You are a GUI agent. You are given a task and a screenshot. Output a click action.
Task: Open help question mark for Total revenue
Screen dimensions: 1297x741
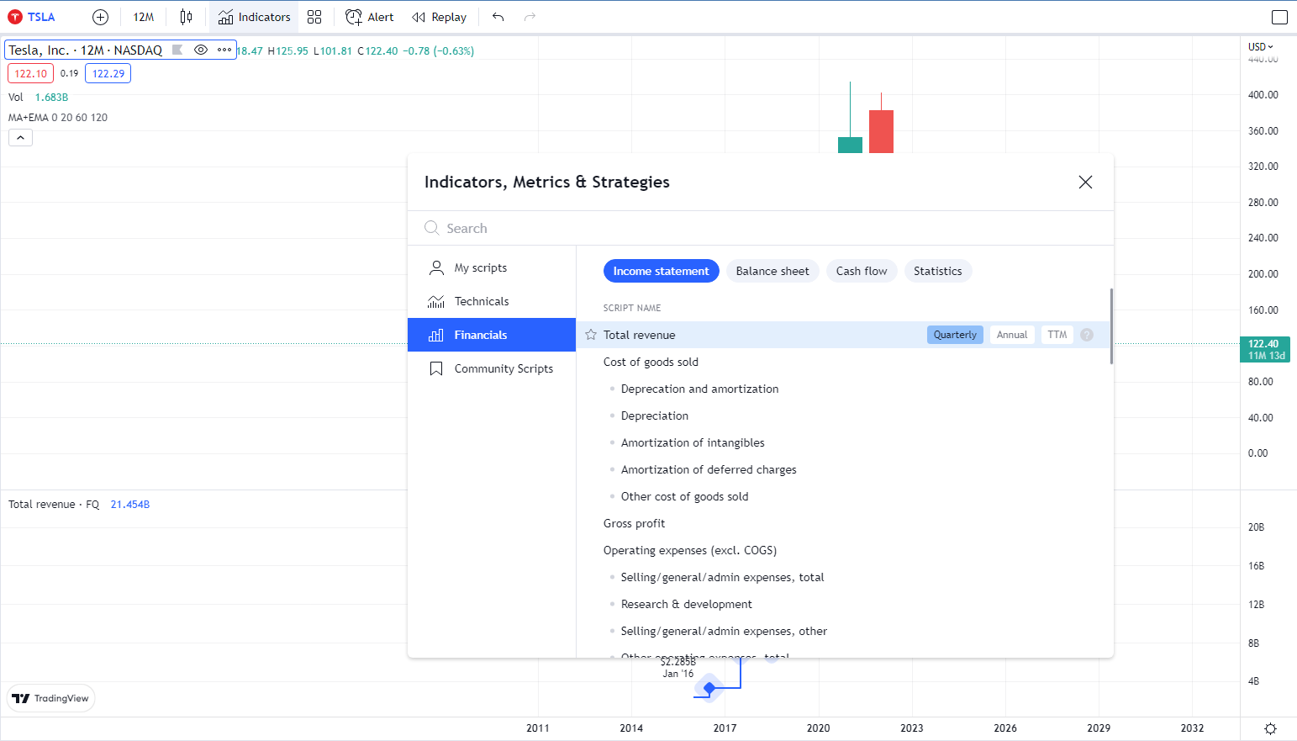click(x=1087, y=335)
